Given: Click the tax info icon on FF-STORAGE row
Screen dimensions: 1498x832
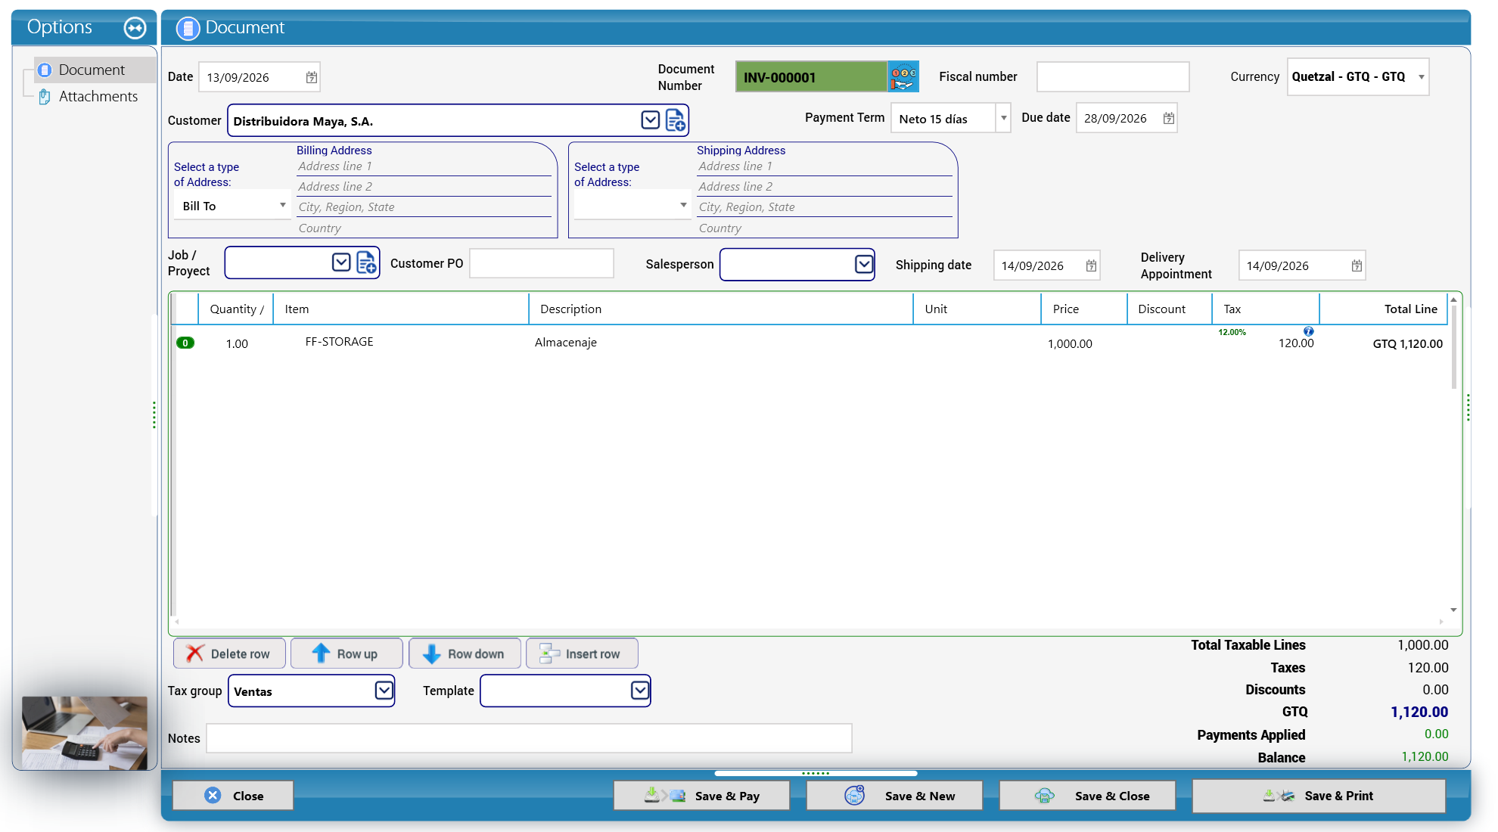Looking at the screenshot, I should click(x=1309, y=331).
